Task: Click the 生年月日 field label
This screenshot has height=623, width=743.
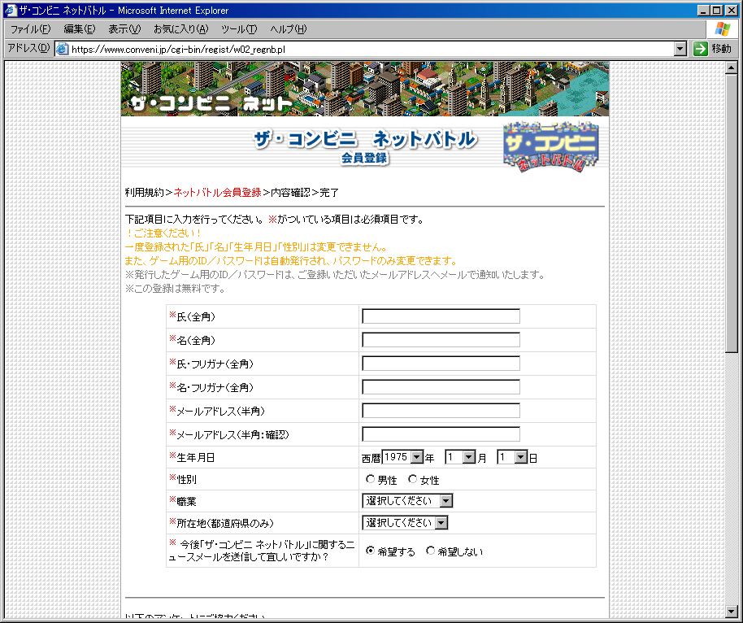Action: click(x=195, y=458)
